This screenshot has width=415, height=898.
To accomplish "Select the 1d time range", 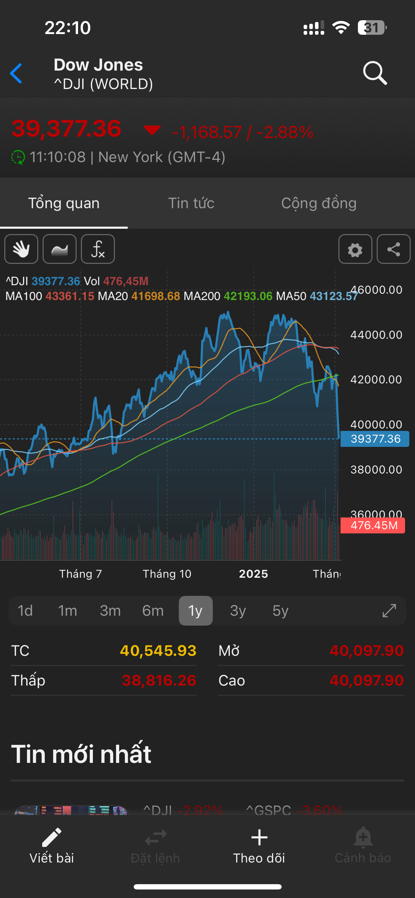I will pyautogui.click(x=25, y=611).
